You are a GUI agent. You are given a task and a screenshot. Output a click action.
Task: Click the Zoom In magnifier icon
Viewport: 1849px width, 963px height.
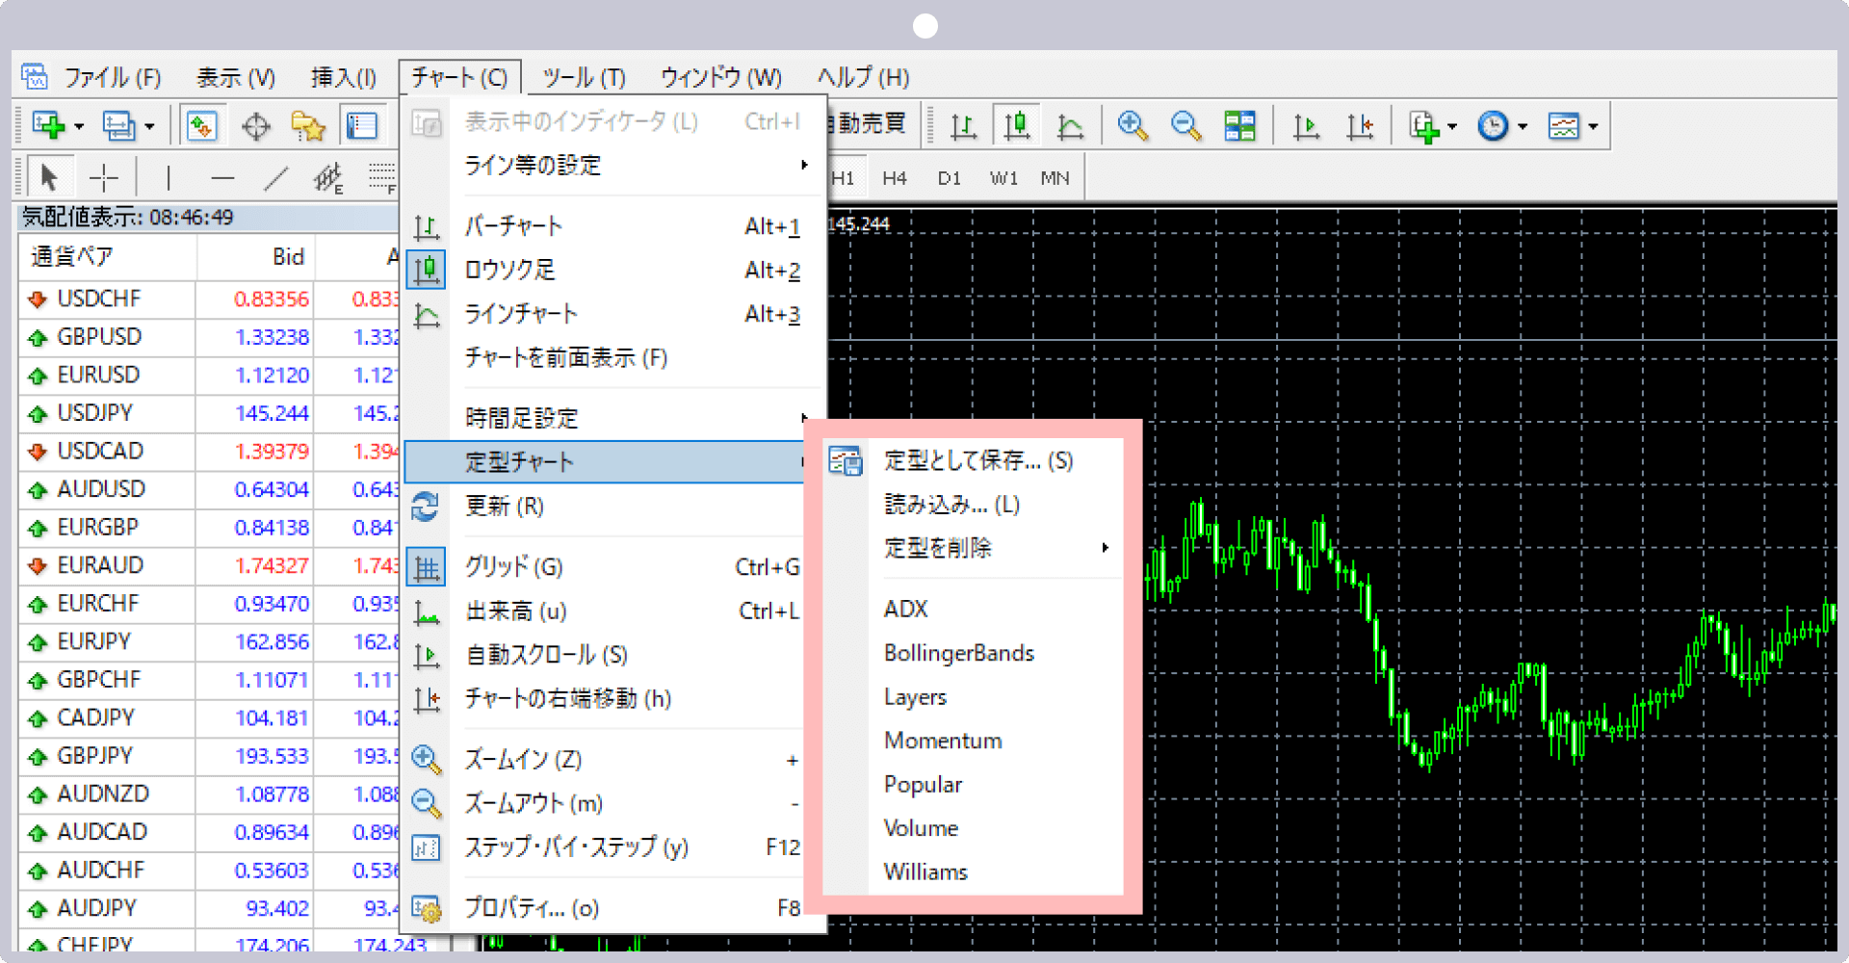[1133, 124]
